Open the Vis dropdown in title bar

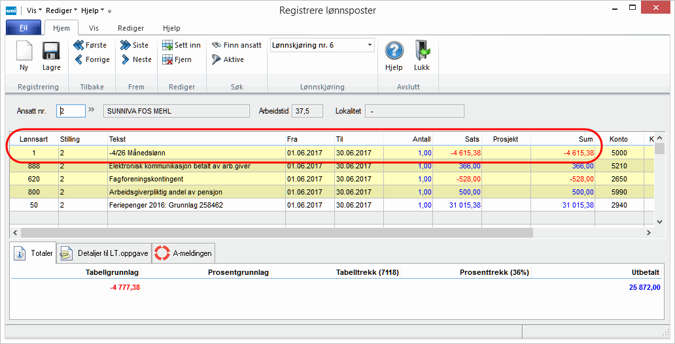coord(35,10)
